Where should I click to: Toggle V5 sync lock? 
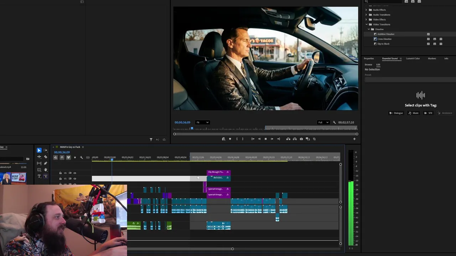70,178
